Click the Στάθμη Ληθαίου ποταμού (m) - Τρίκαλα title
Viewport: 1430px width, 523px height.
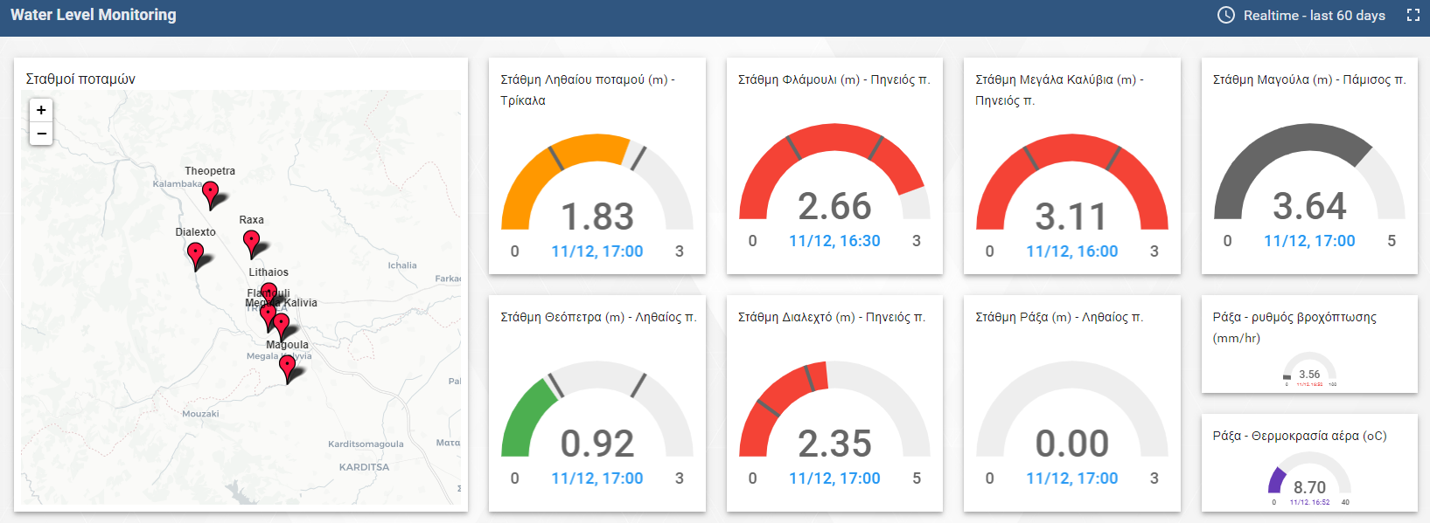pos(588,90)
